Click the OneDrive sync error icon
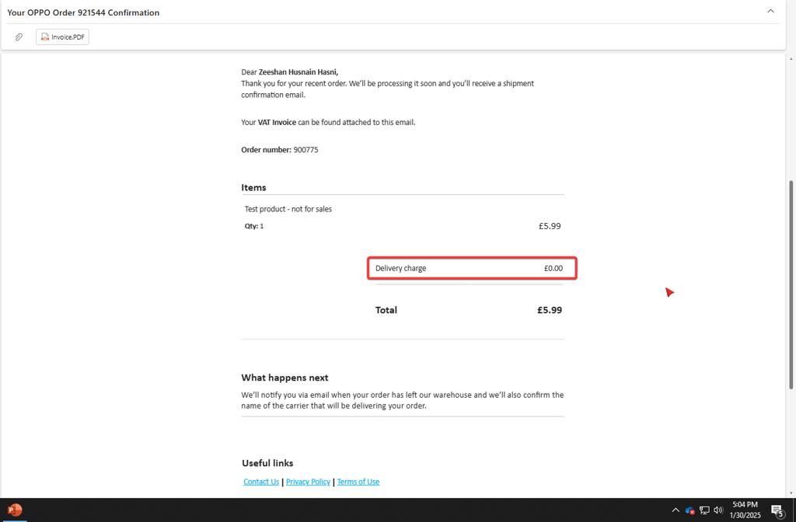Viewport: 796px width, 522px height. click(690, 510)
